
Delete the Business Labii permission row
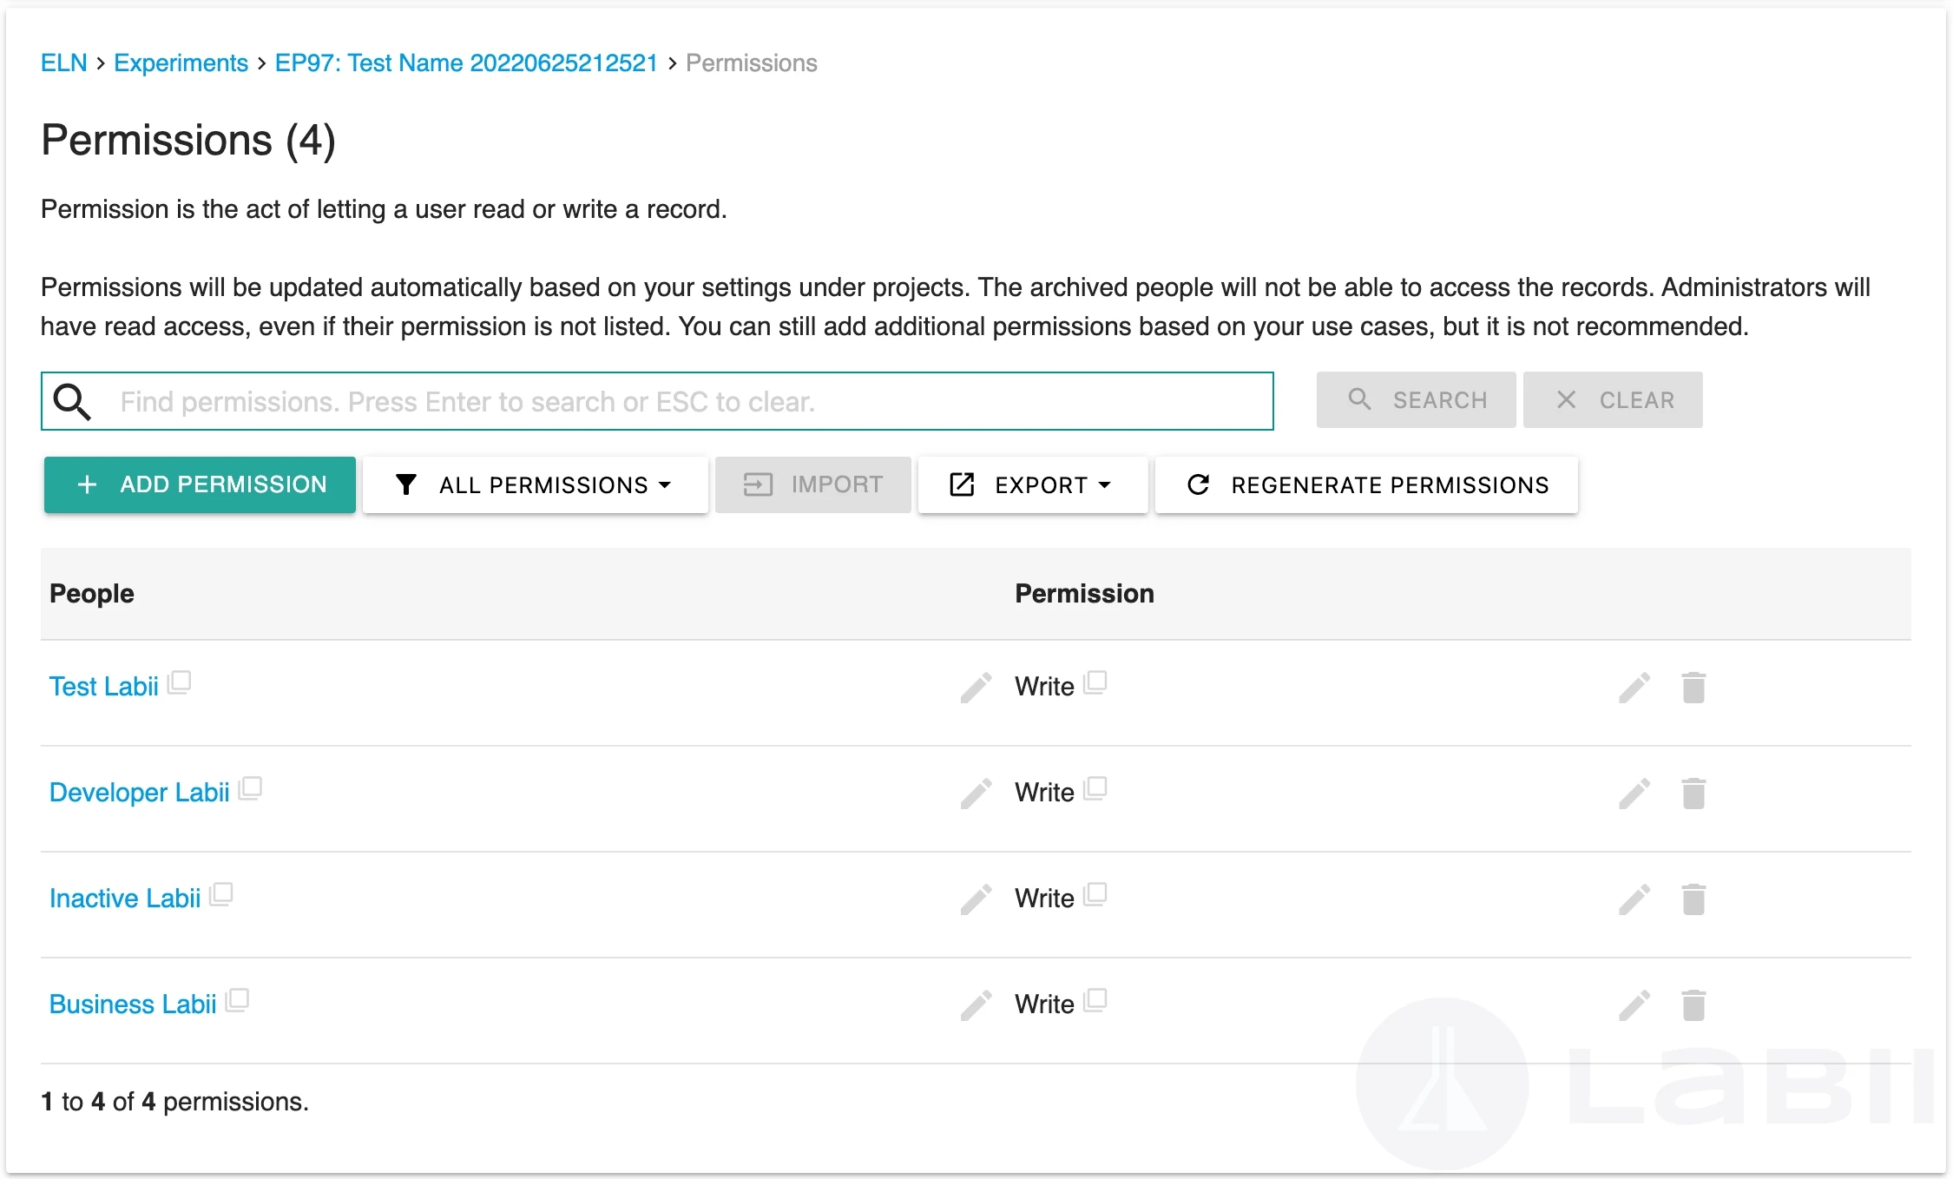(x=1693, y=1005)
